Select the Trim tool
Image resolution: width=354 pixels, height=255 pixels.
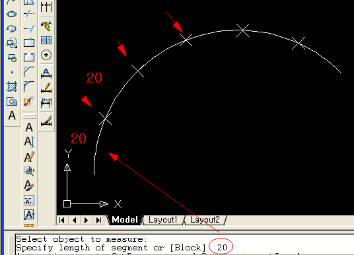[x=29, y=14]
